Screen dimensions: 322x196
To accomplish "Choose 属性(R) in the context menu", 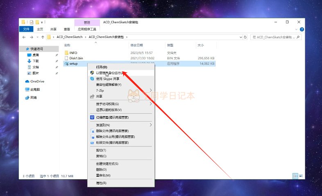I will tap(121, 183).
